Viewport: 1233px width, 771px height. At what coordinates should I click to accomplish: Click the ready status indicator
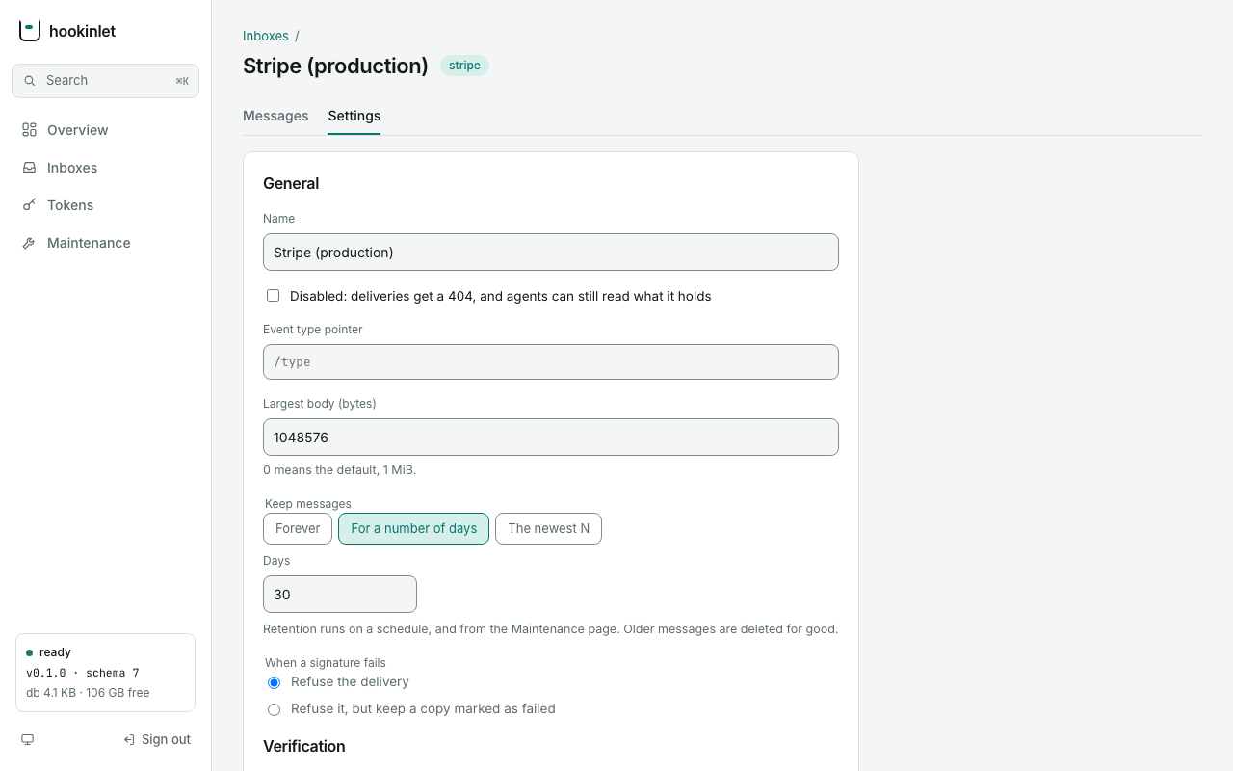[x=48, y=652]
